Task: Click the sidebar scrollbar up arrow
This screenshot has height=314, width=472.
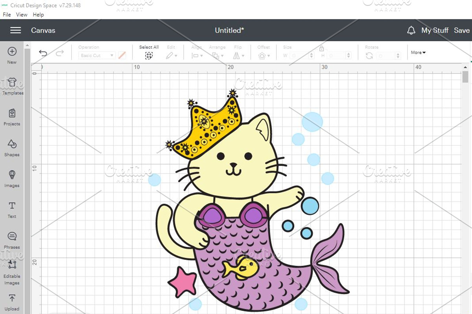Action: [27, 46]
